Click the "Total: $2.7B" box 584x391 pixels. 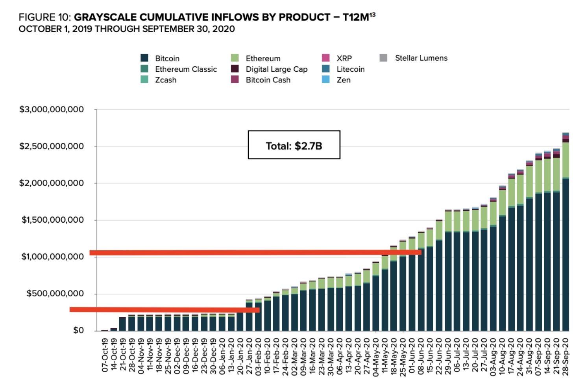click(294, 145)
